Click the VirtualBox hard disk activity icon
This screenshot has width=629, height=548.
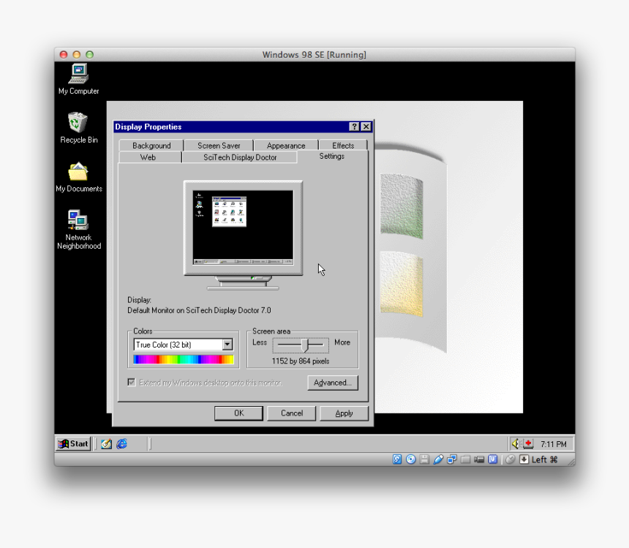pos(397,459)
